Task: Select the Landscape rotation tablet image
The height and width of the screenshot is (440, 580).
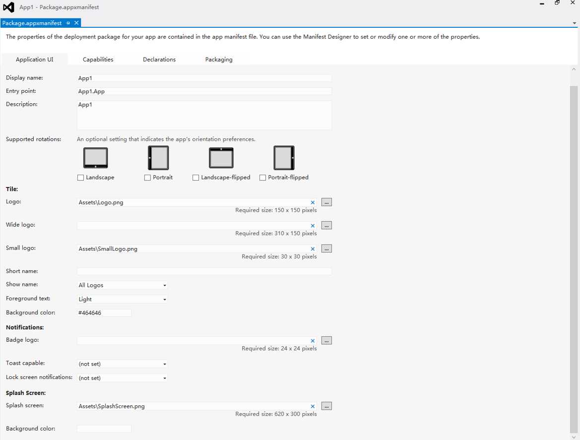Action: click(x=95, y=158)
